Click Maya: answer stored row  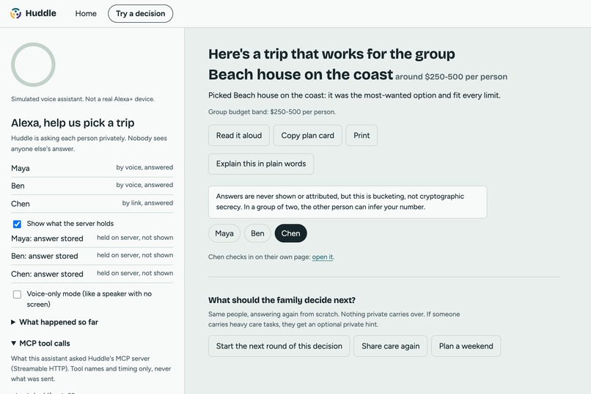point(92,238)
